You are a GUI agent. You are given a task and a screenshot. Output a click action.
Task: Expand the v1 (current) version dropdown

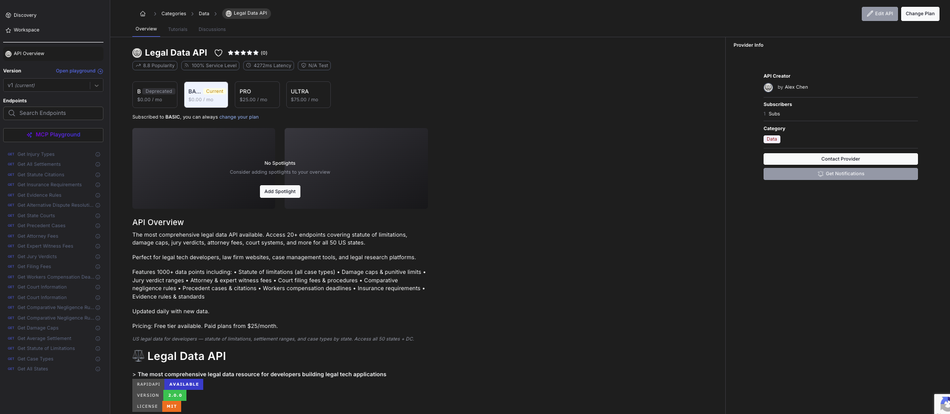(x=53, y=85)
